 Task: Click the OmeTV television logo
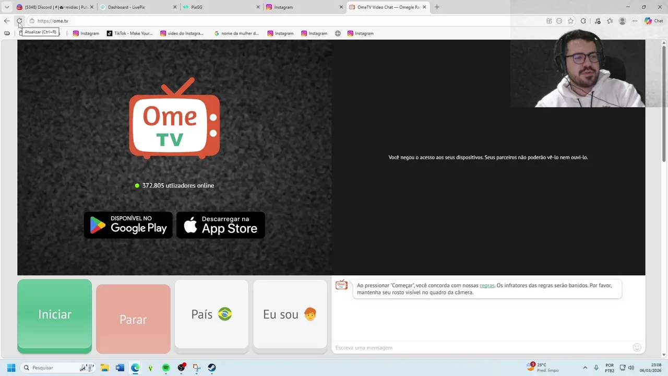pyautogui.click(x=174, y=118)
